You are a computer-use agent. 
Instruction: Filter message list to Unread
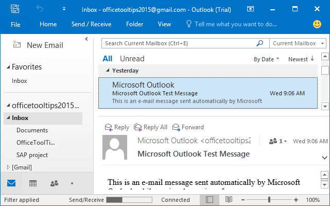(x=132, y=59)
